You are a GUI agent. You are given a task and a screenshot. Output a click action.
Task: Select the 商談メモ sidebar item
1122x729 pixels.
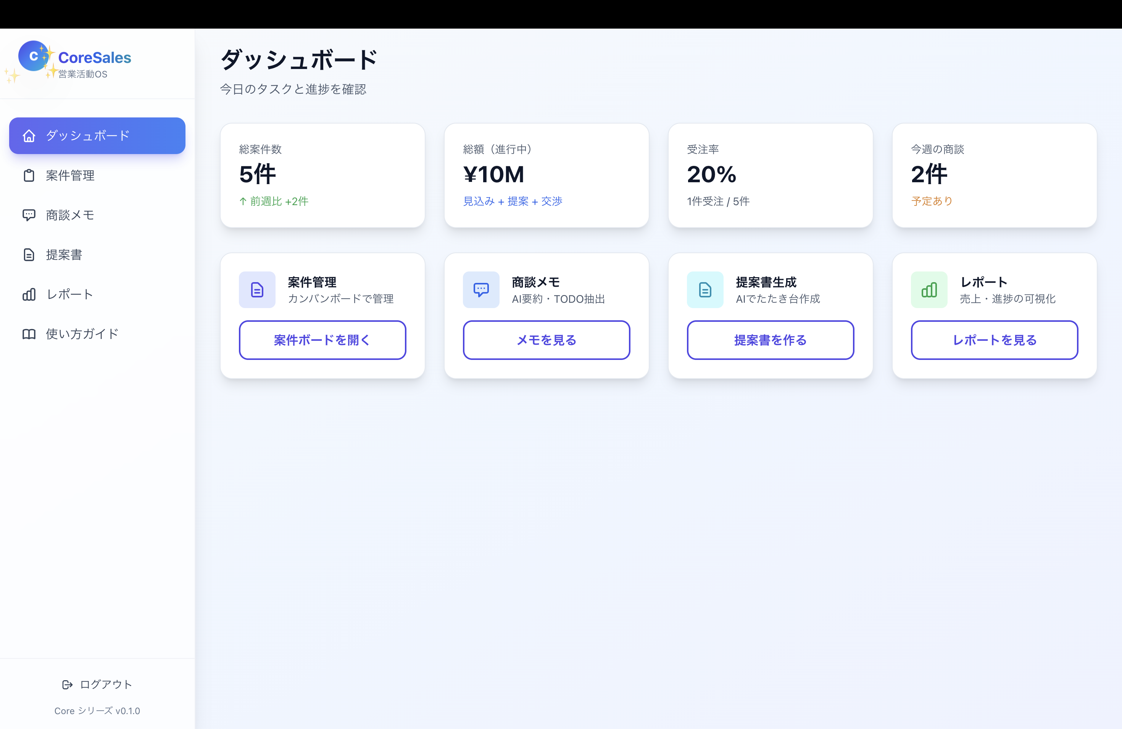point(70,215)
